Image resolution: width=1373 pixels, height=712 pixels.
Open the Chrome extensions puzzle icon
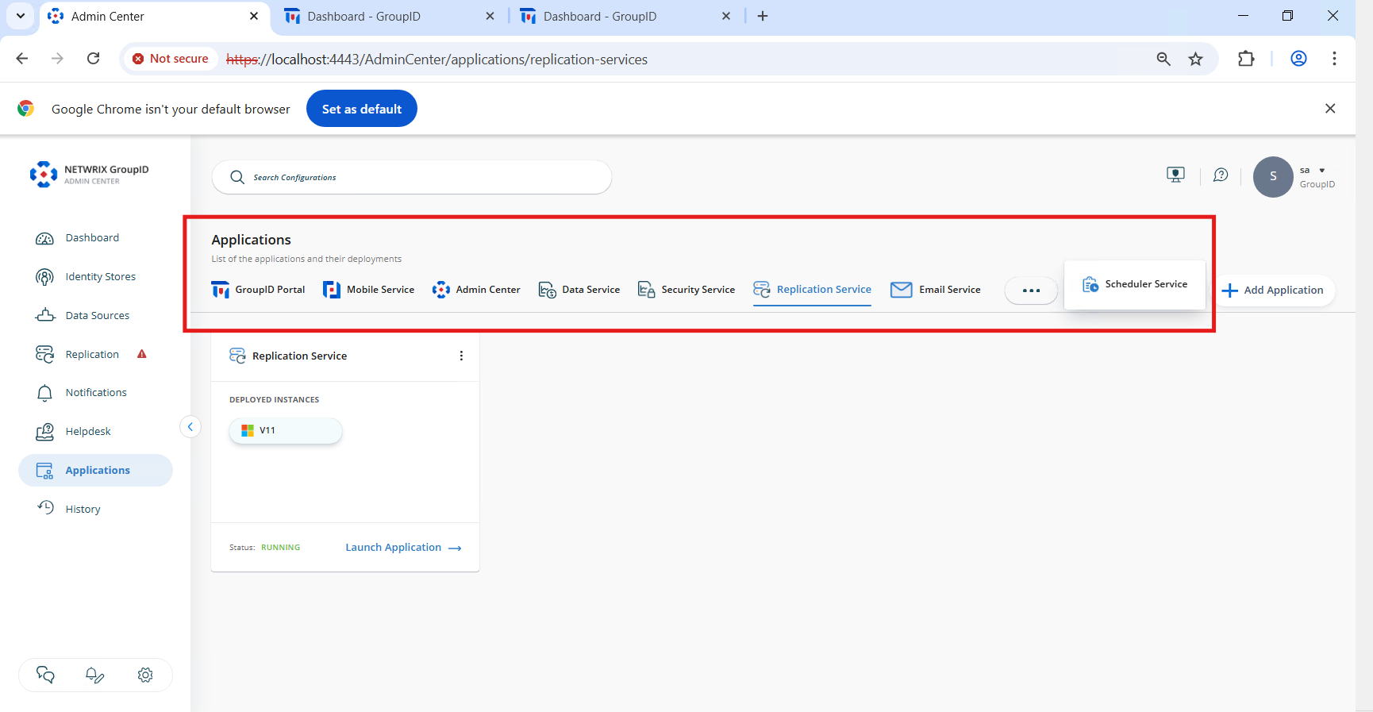[x=1246, y=59]
